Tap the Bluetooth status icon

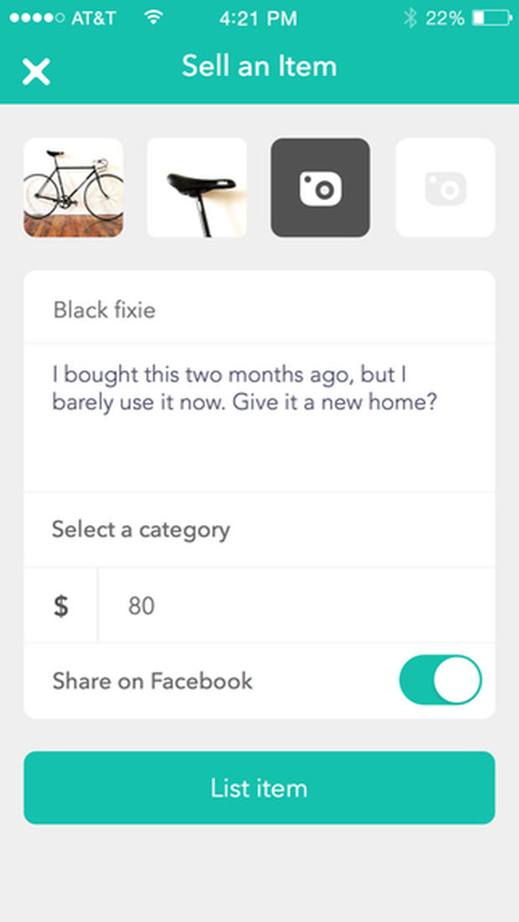409,18
